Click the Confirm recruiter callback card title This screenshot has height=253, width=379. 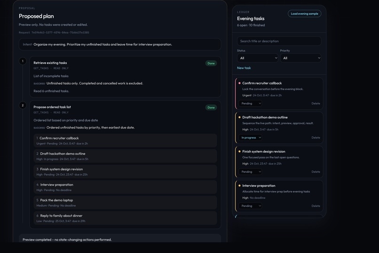[x=262, y=83]
